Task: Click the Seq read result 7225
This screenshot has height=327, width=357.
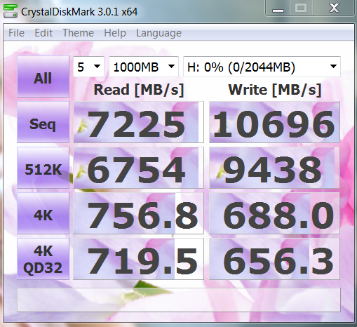Action: [138, 122]
